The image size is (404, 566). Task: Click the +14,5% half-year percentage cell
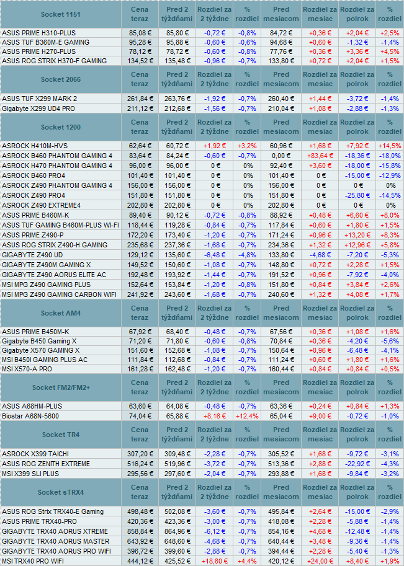pos(390,146)
